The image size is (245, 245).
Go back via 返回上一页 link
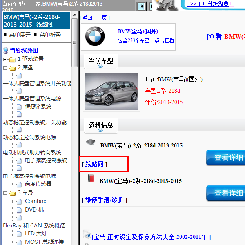[x=95, y=18]
